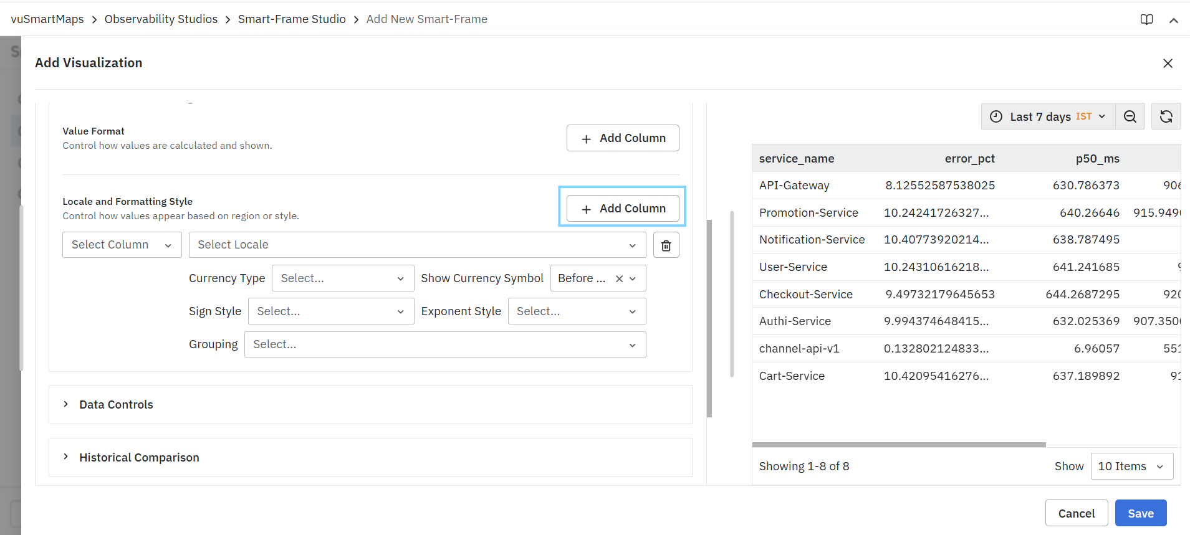Viewport: 1190px width, 535px height.
Task: Select the Notification-Service cell
Action: pyautogui.click(x=812, y=240)
